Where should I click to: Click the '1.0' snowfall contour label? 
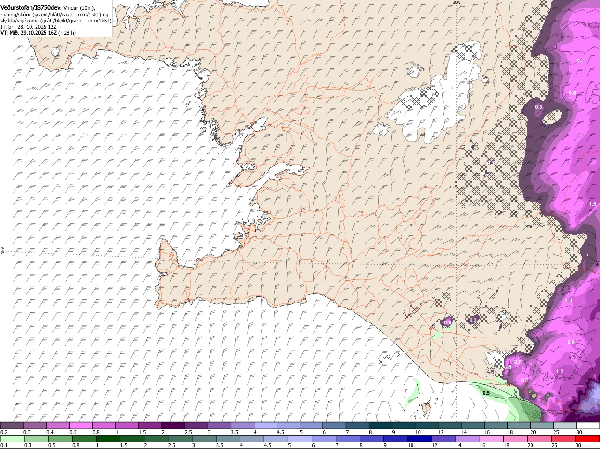569,300
